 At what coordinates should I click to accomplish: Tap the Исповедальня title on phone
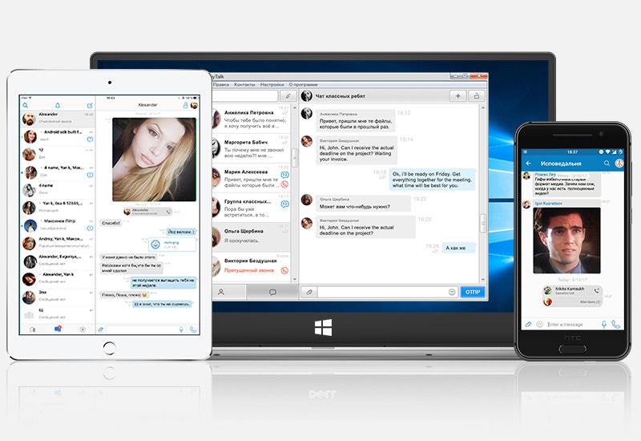(561, 164)
